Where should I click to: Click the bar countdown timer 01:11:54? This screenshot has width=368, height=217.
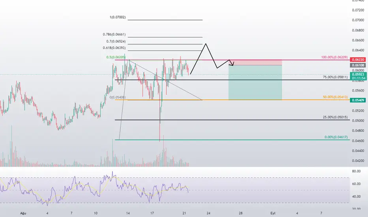[x=358, y=79]
